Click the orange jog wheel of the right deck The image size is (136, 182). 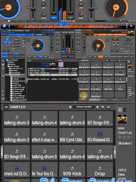coord(98,45)
